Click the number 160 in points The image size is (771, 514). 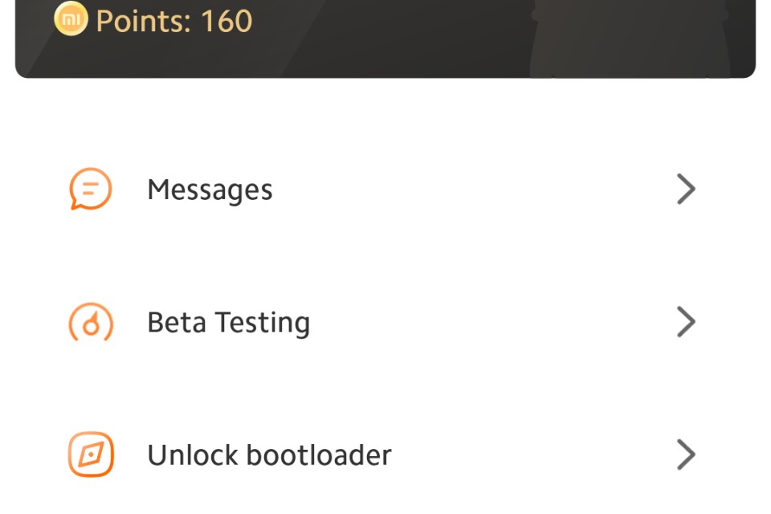point(226,21)
